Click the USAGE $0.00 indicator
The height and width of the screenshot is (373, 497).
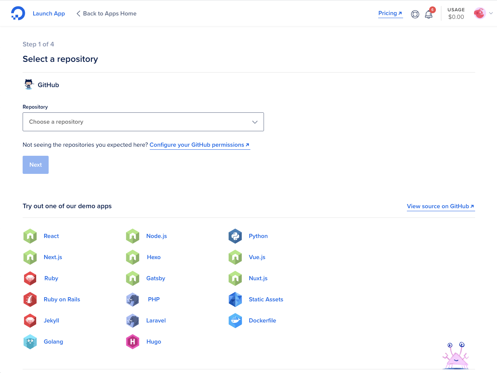(x=456, y=14)
